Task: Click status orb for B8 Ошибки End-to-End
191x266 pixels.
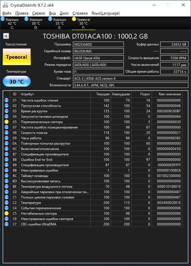Action: click(x=6, y=159)
